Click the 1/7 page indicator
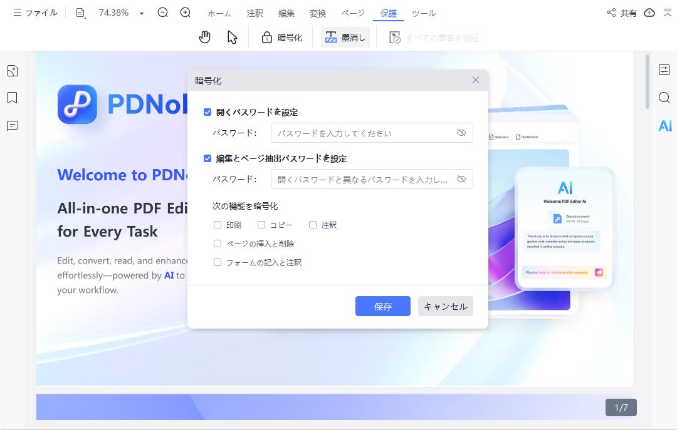Screen dimensions: 677x430 click(621, 407)
